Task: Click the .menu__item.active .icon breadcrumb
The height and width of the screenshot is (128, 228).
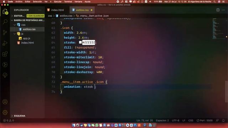Action: (x=94, y=16)
